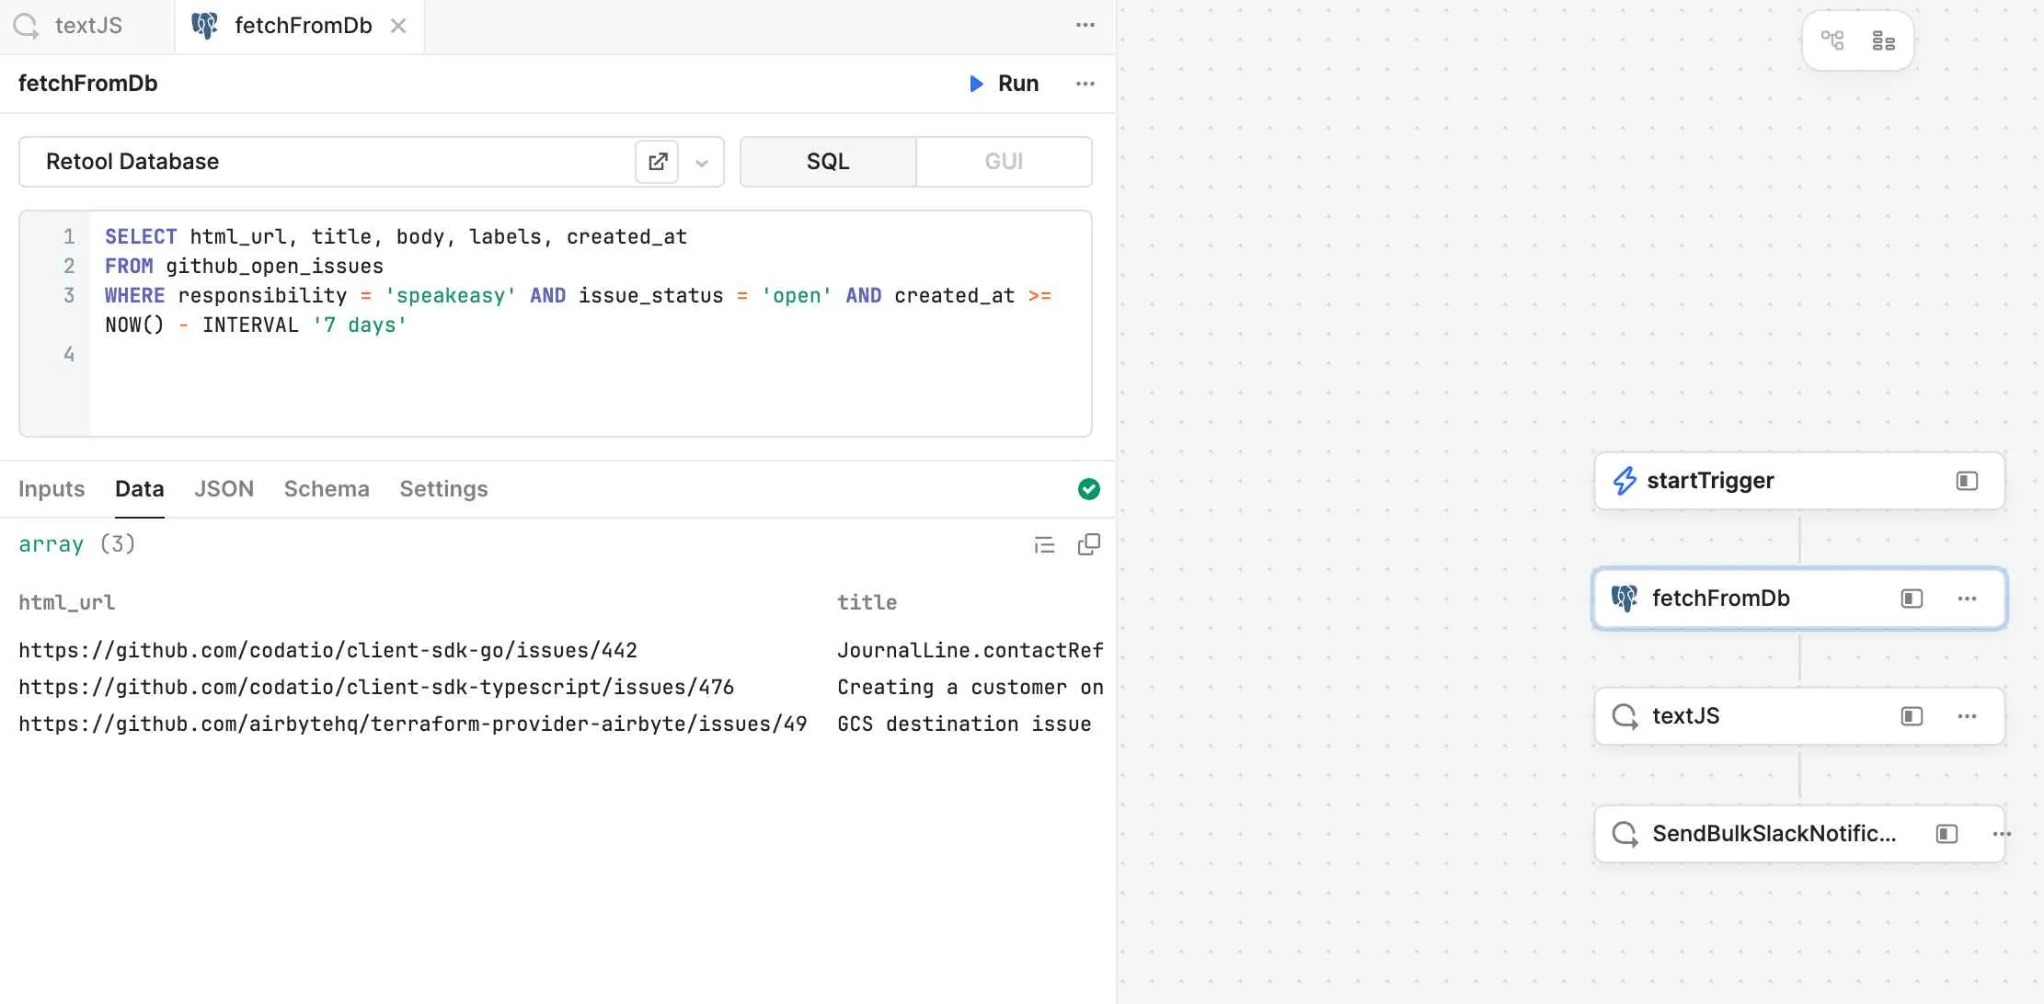The width and height of the screenshot is (2044, 1004).
Task: Open the Inputs tab
Action: tap(52, 489)
